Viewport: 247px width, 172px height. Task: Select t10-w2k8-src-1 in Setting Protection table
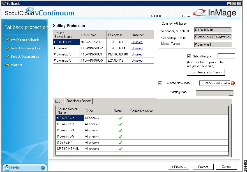66,42
